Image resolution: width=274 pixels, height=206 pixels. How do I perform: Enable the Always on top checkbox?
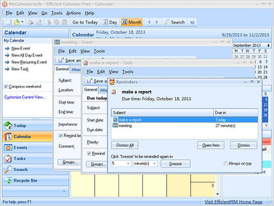(x=226, y=163)
